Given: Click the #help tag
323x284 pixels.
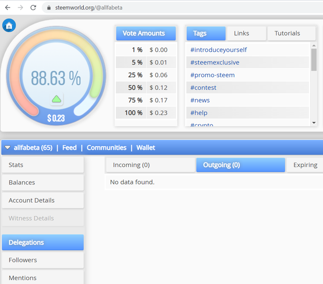Looking at the screenshot, I should 199,113.
